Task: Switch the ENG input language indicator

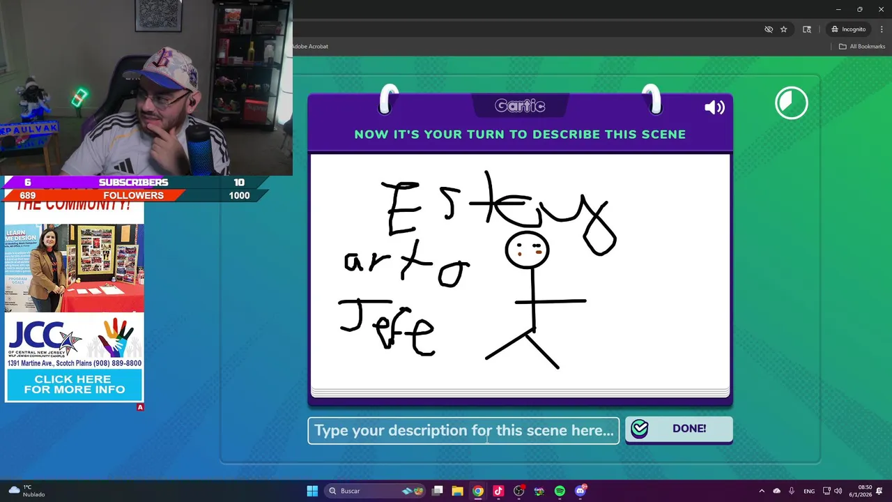Action: click(809, 491)
